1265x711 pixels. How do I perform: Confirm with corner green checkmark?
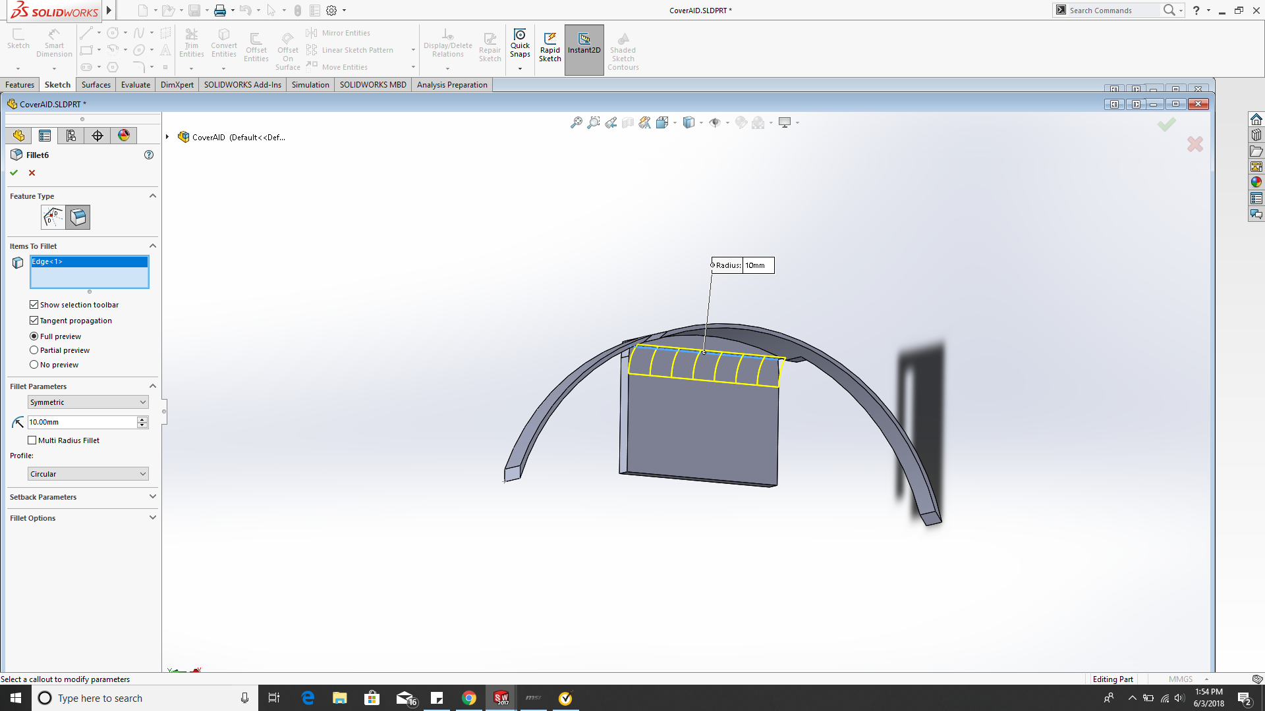click(x=1166, y=124)
